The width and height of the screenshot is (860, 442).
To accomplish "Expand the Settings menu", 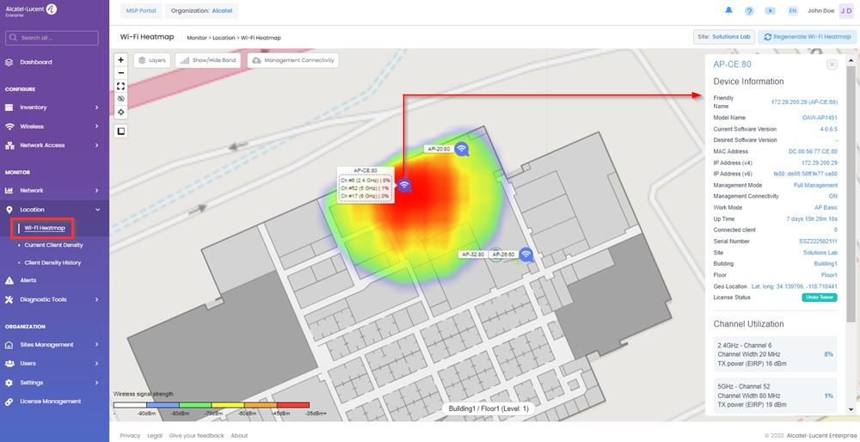I will coord(52,383).
